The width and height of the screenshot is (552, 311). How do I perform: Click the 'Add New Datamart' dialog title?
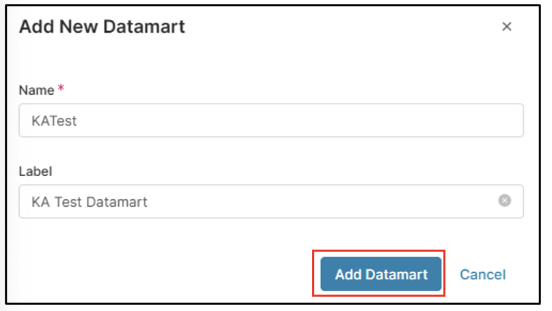102,27
